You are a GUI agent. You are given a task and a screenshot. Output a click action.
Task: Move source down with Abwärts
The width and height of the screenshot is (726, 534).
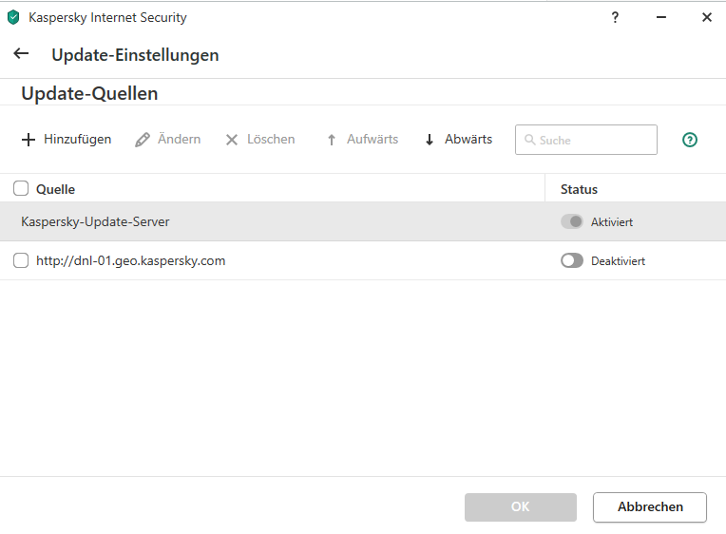tap(458, 140)
